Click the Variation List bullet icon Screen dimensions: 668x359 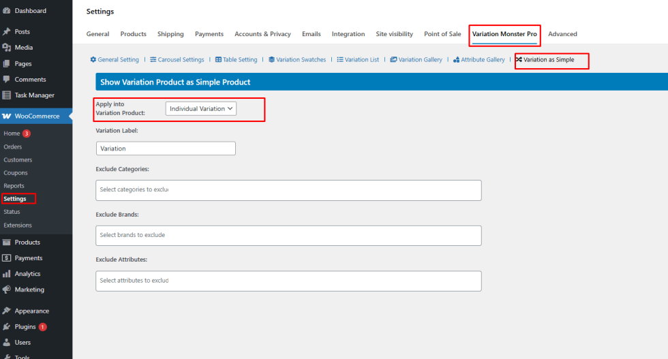tap(340, 60)
